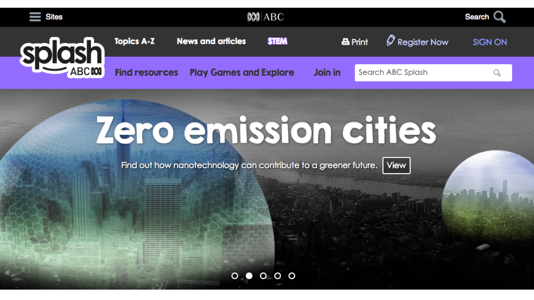
Task: Click the top bar Search magnifier icon
Action: (x=499, y=17)
